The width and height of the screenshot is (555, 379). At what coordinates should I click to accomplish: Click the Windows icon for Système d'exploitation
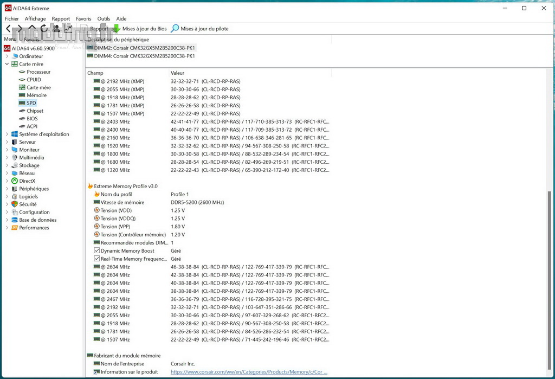pos(15,134)
